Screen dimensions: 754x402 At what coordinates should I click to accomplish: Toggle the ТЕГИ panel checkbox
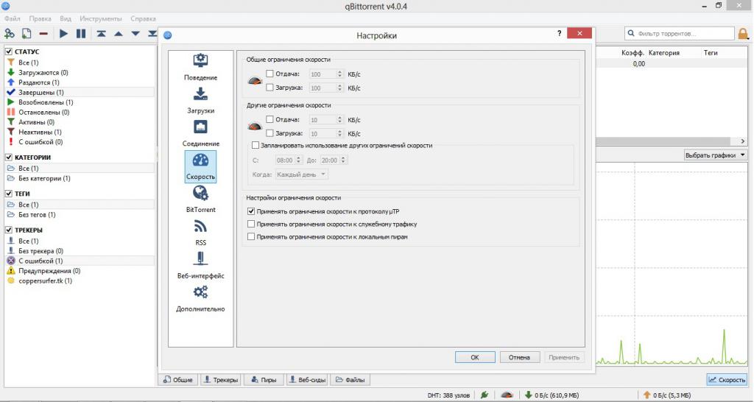click(9, 194)
